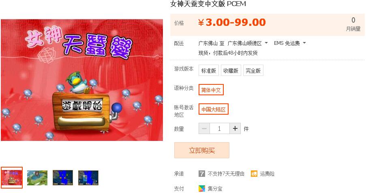Screen dimensions: 366x193
Task: Select the third blue gameplay thumbnail
Action: [x=63, y=178]
